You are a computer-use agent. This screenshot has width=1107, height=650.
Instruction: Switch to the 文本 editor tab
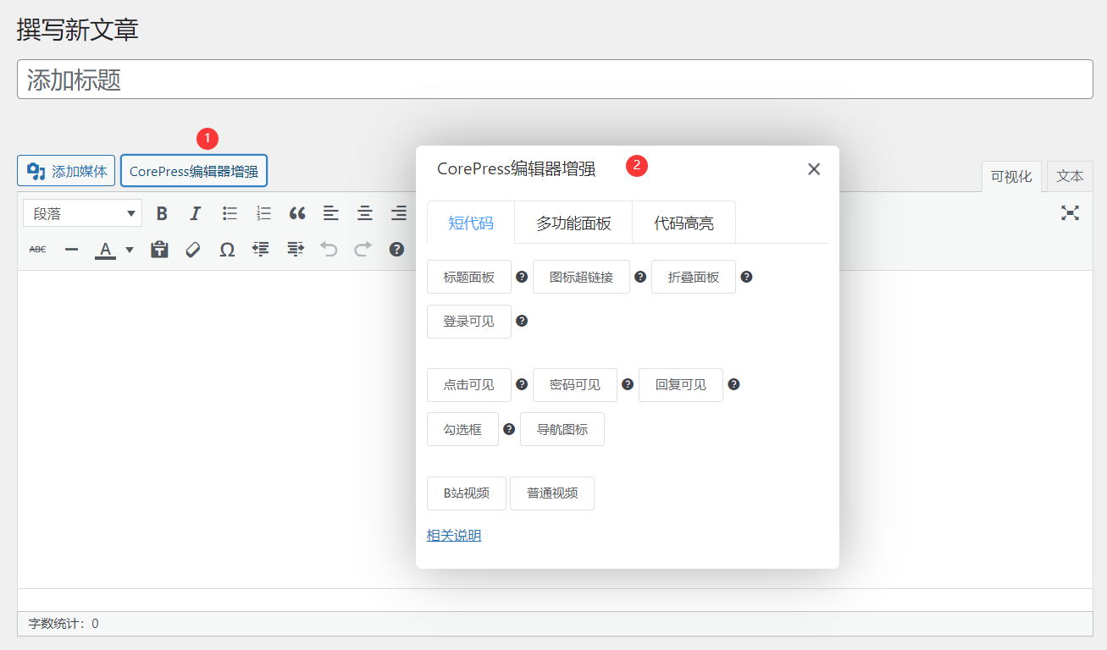[1070, 176]
